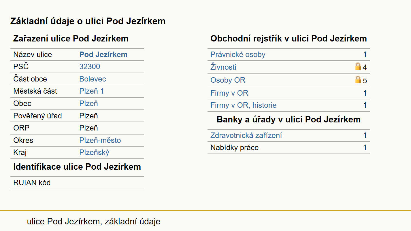Follow the Osoby OR link
Image resolution: width=411 pixels, height=231 pixels.
228,80
